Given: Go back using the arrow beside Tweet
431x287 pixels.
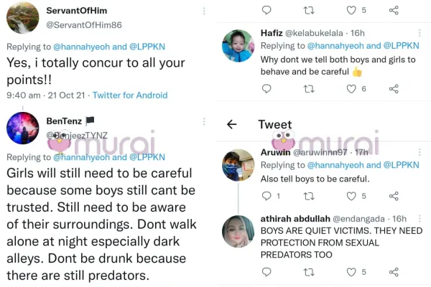Looking at the screenshot, I should (x=231, y=124).
